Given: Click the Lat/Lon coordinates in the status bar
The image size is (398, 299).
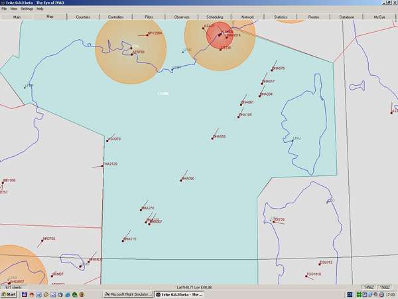Looking at the screenshot, I should (194, 287).
